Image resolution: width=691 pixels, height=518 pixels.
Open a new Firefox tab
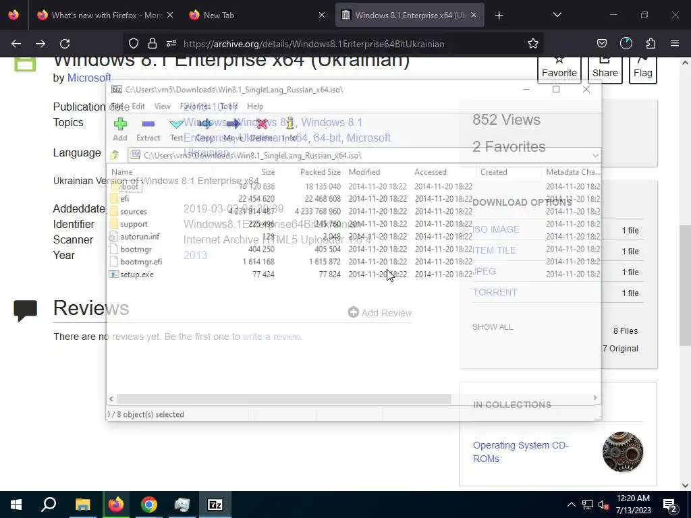pos(499,16)
